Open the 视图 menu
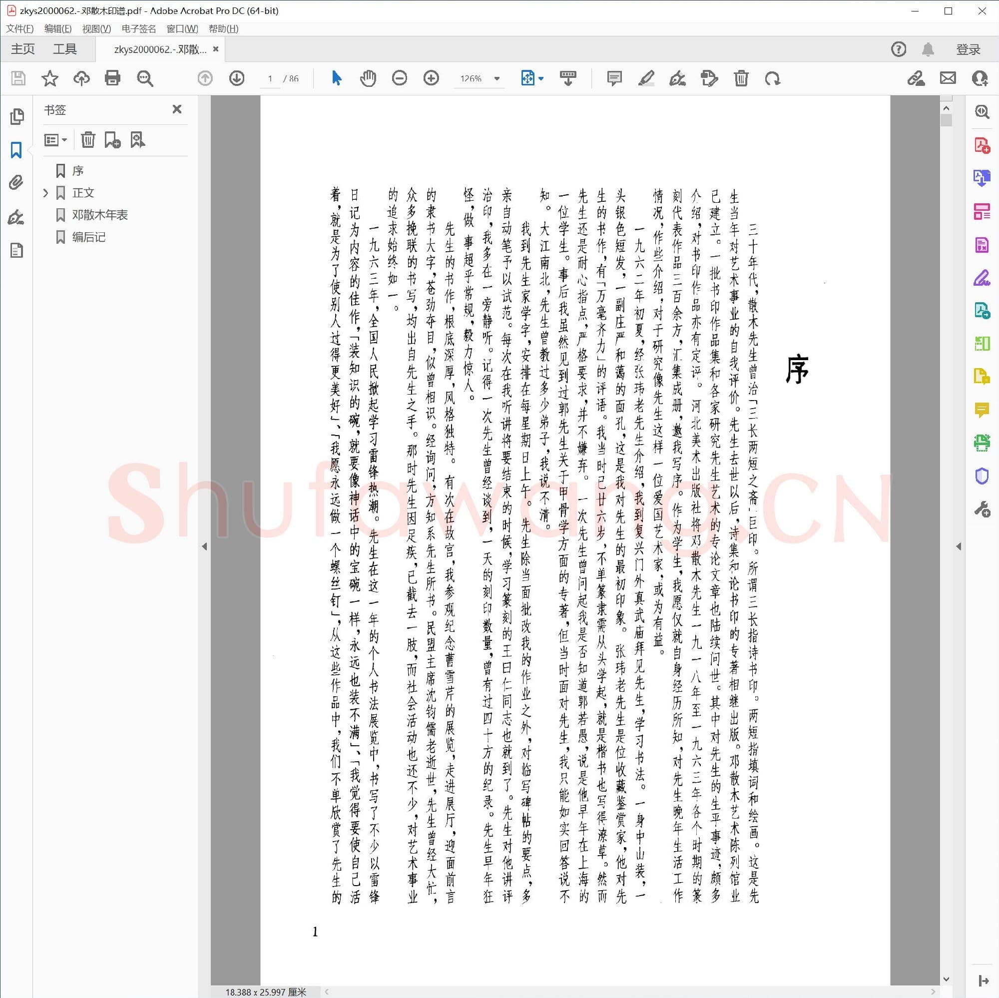Image resolution: width=999 pixels, height=998 pixels. 96,29
